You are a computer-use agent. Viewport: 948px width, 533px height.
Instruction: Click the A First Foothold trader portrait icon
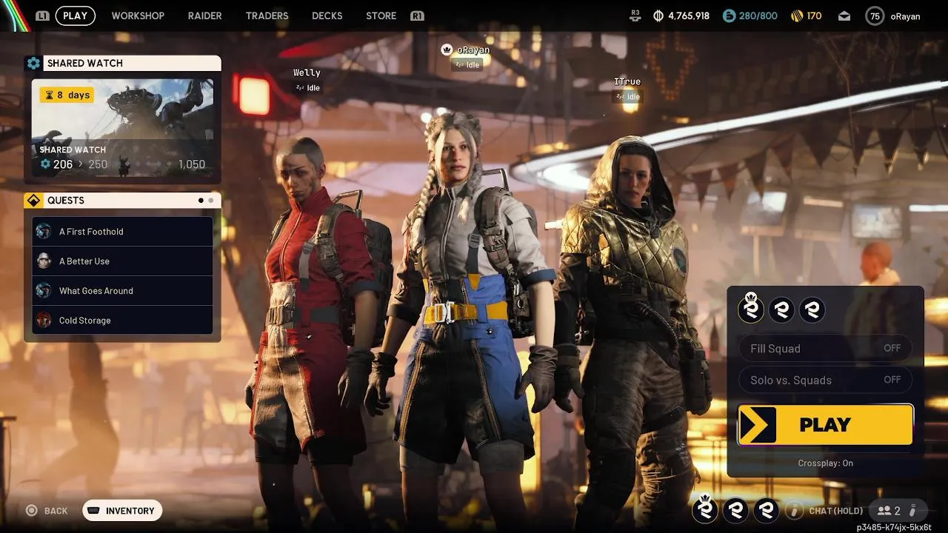pyautogui.click(x=44, y=231)
